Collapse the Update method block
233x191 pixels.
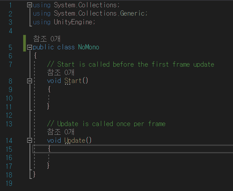tap(30, 140)
